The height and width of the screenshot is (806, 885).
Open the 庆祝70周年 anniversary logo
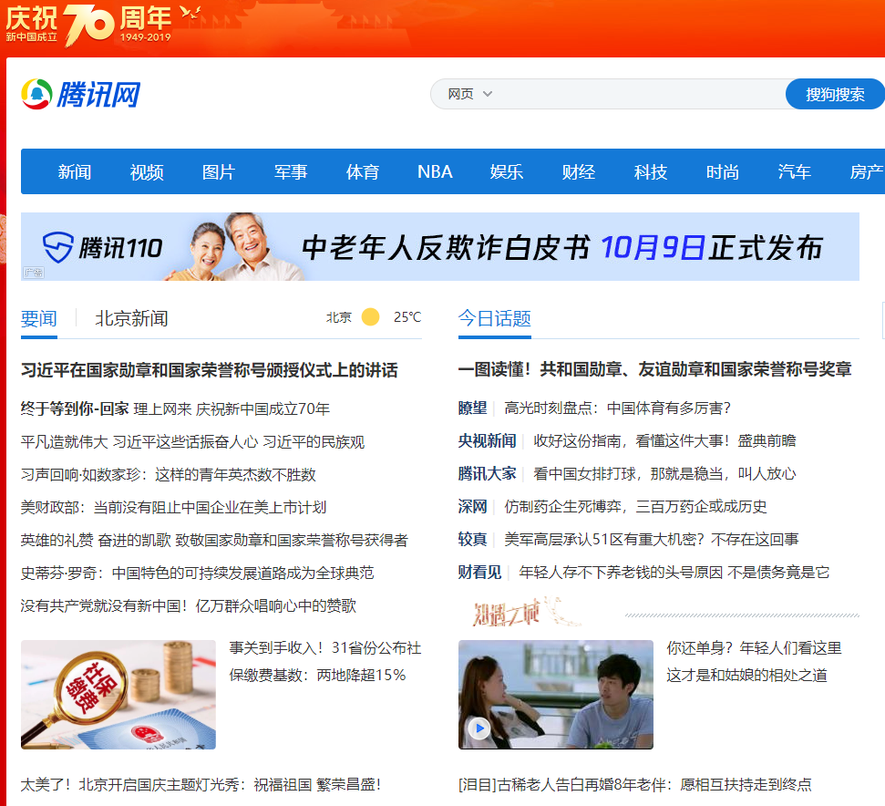pyautogui.click(x=88, y=26)
